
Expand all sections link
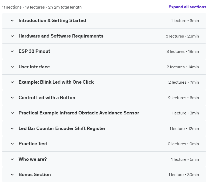[x=187, y=7]
